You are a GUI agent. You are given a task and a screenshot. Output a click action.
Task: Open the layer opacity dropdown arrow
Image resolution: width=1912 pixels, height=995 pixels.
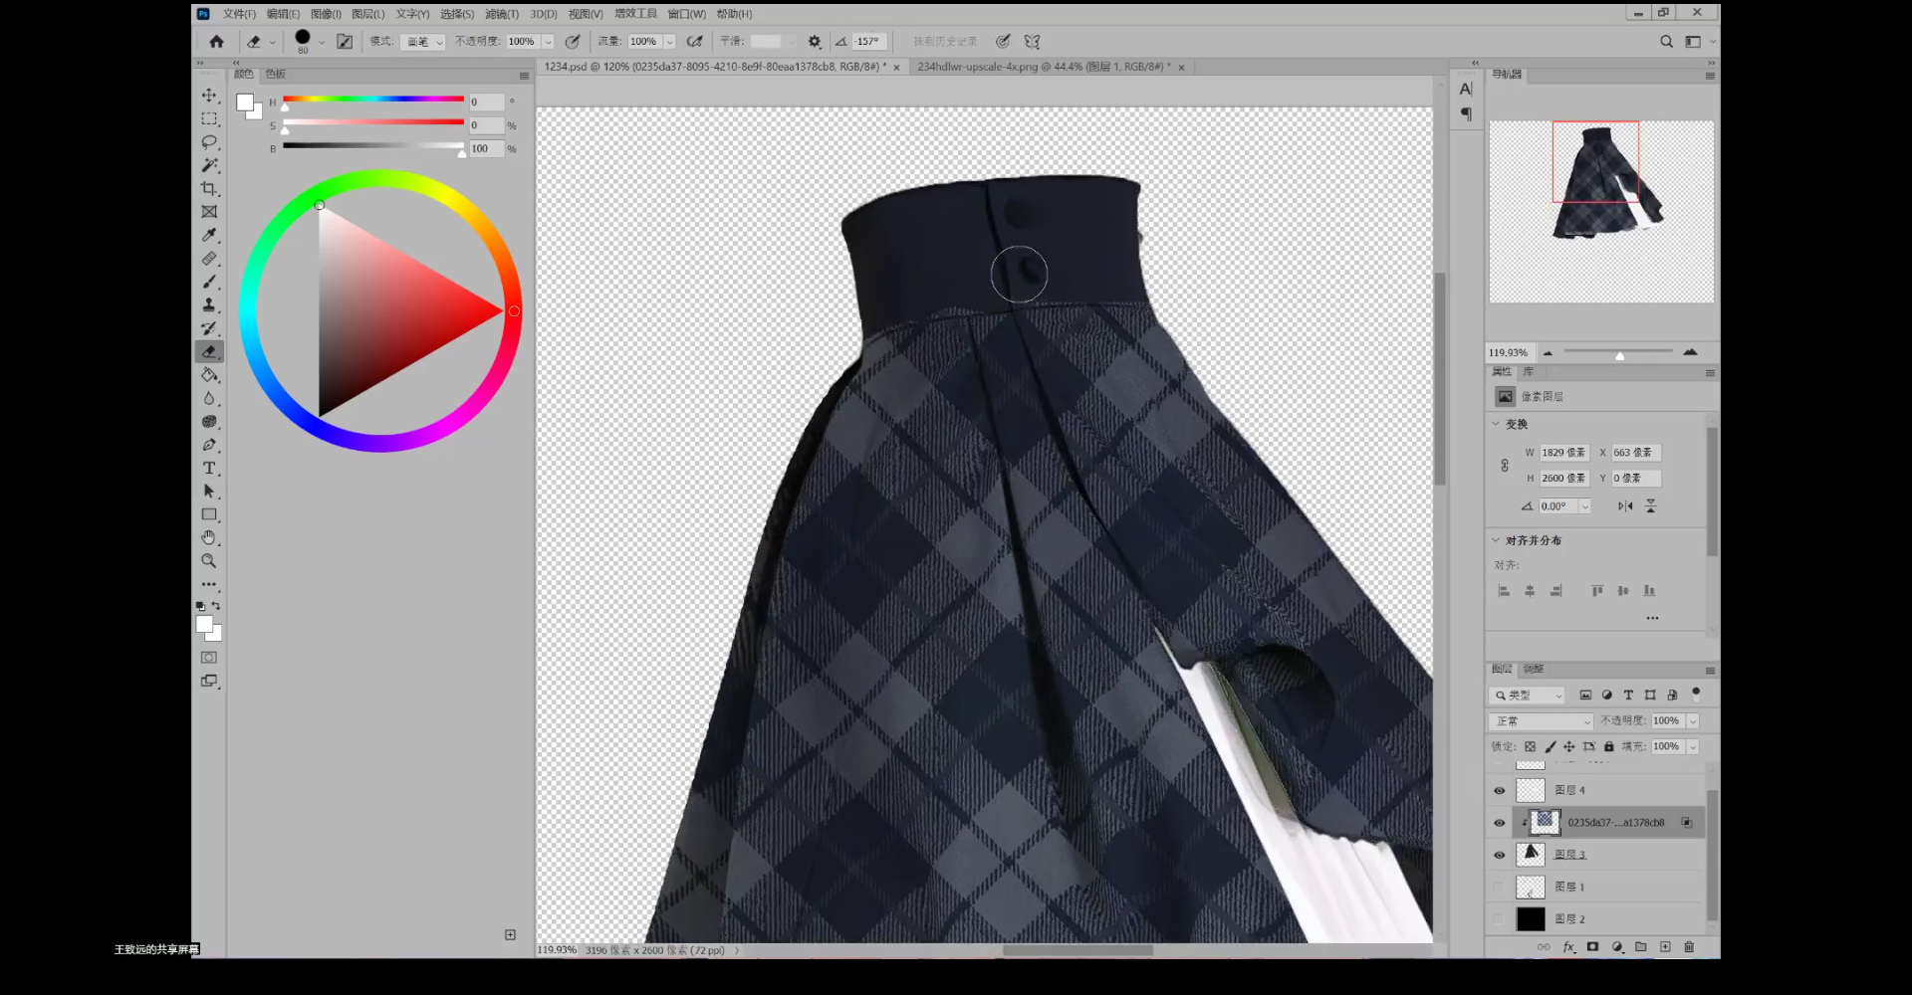tap(1692, 721)
